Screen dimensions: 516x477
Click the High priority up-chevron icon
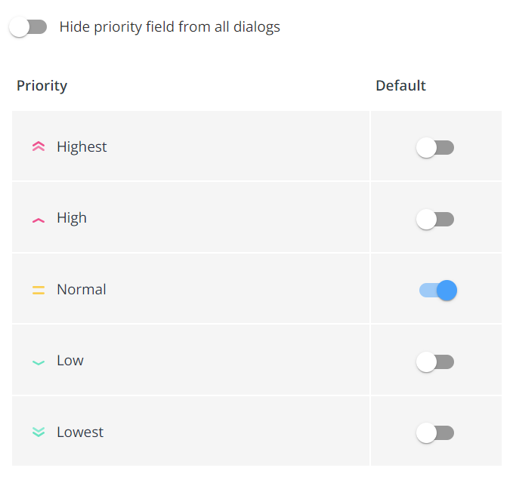coord(39,220)
